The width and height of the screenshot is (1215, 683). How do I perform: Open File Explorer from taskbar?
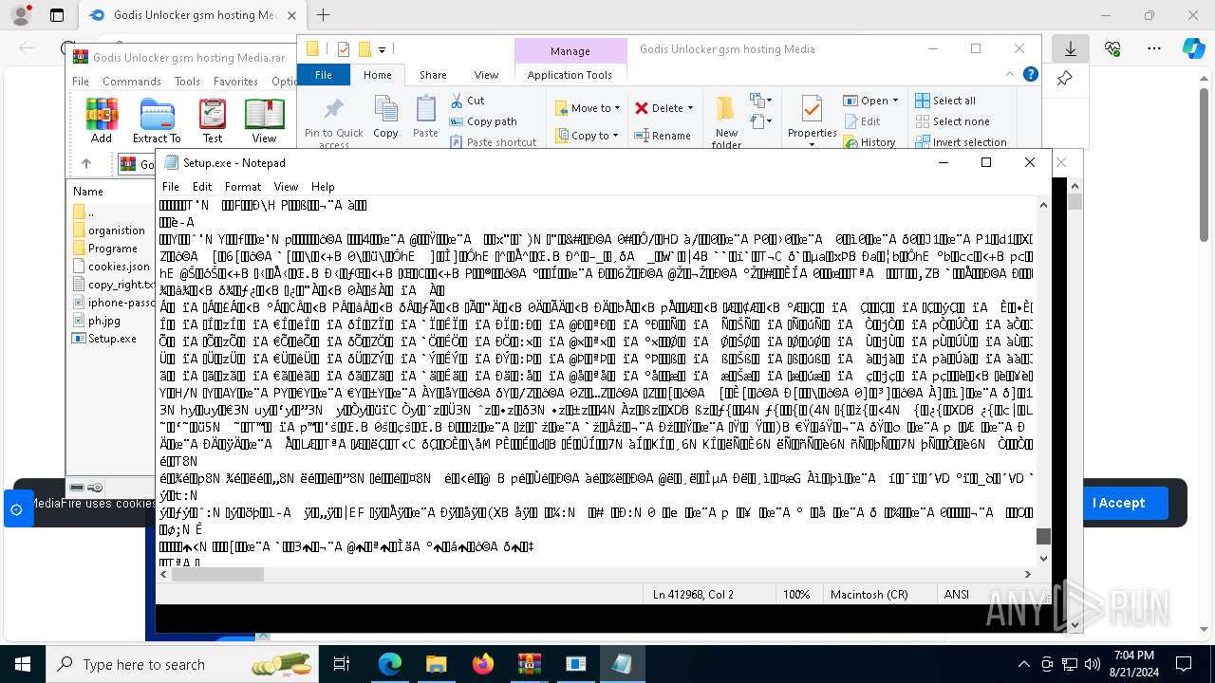(437, 664)
